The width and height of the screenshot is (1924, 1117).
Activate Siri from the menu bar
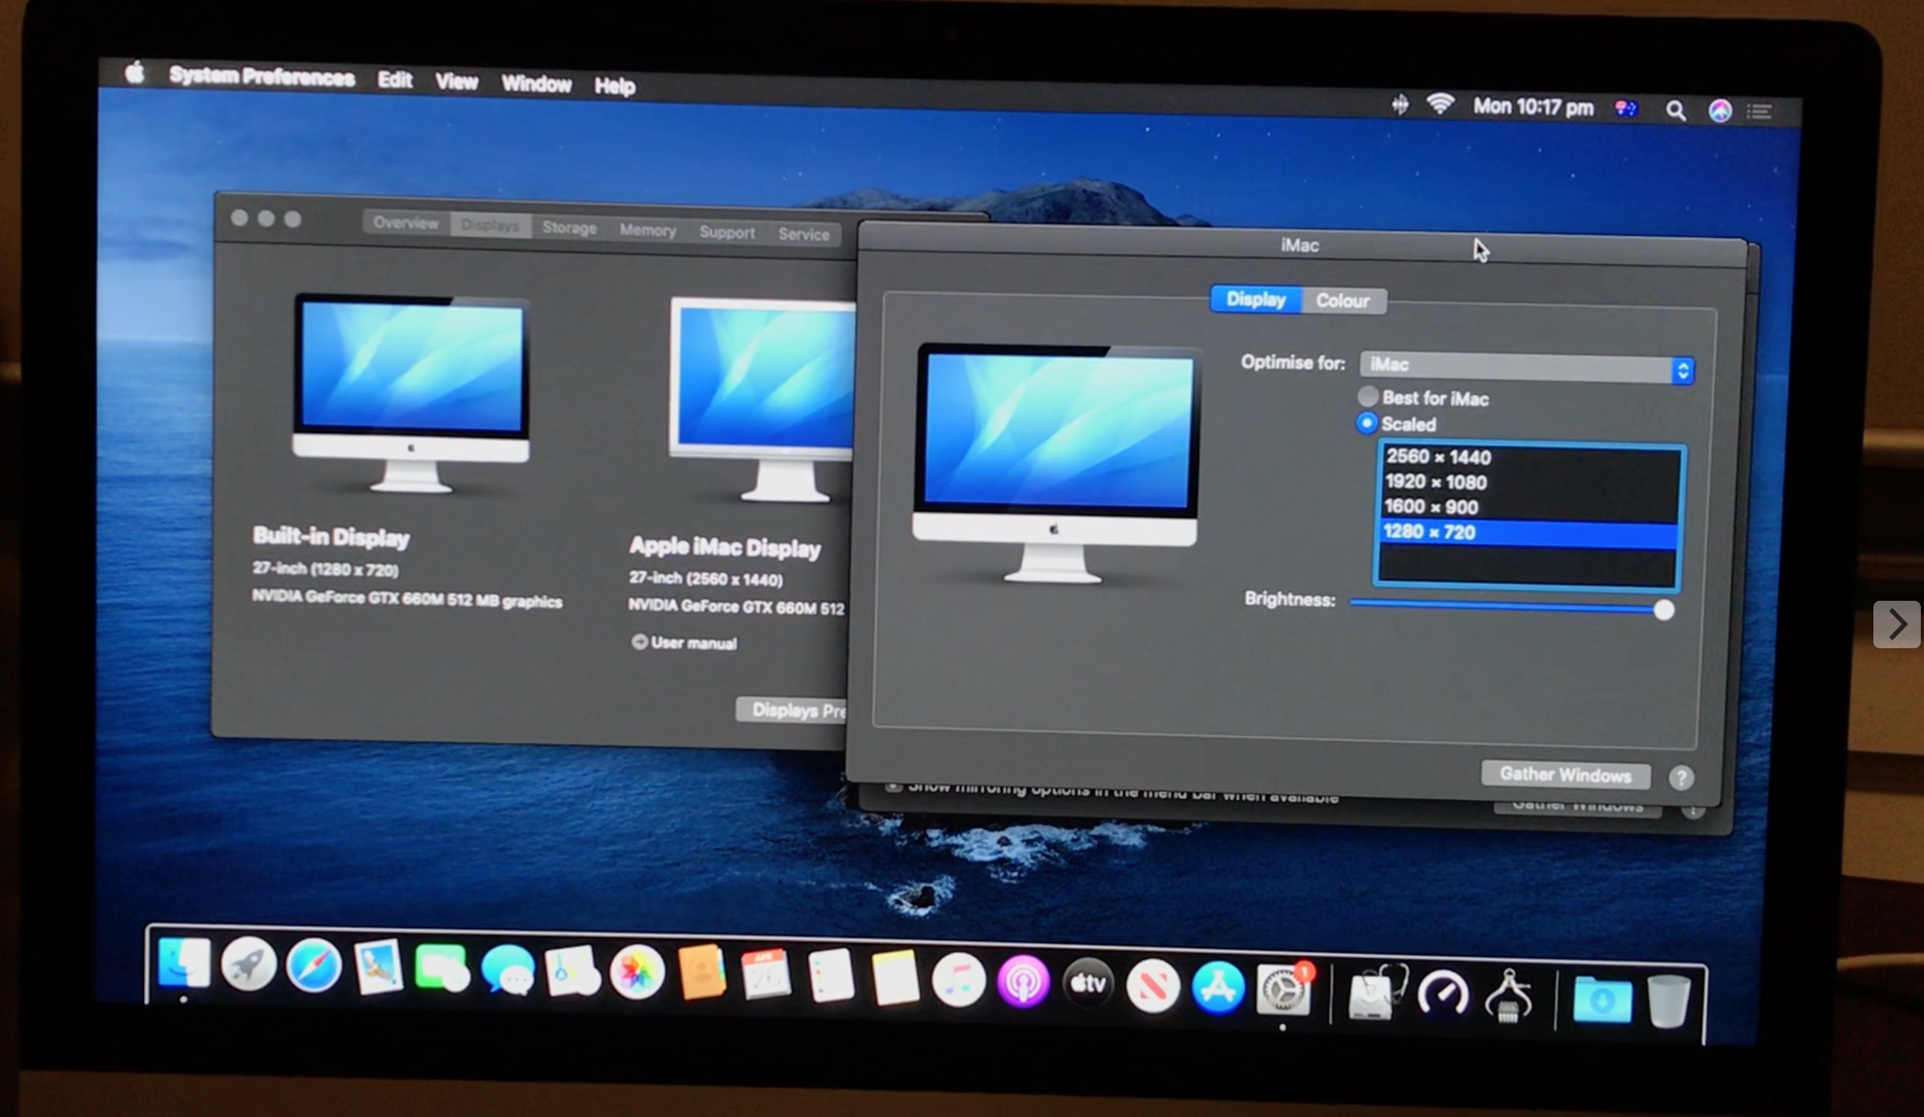point(1720,111)
